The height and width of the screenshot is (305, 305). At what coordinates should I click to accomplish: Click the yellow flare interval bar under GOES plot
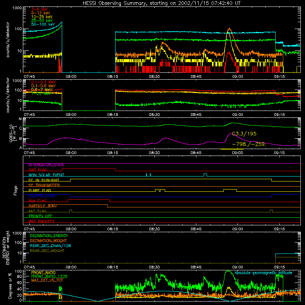[232, 149]
